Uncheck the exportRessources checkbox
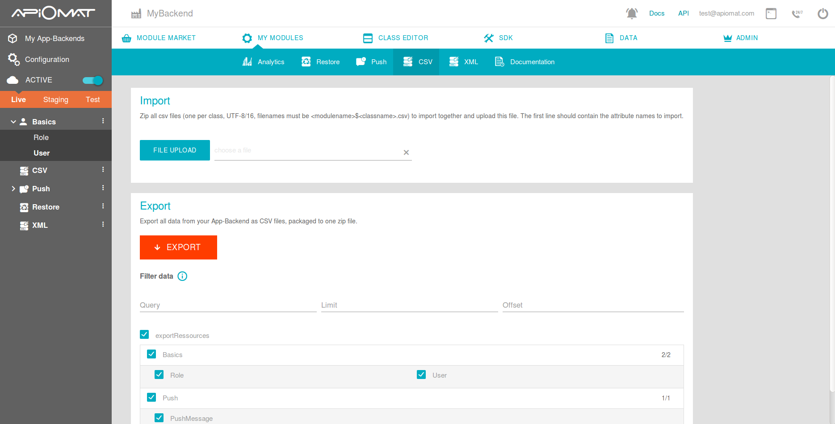Viewport: 835px width, 424px height. (x=144, y=334)
